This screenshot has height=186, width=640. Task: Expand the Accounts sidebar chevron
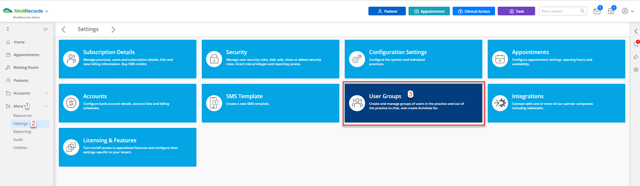pyautogui.click(x=46, y=93)
